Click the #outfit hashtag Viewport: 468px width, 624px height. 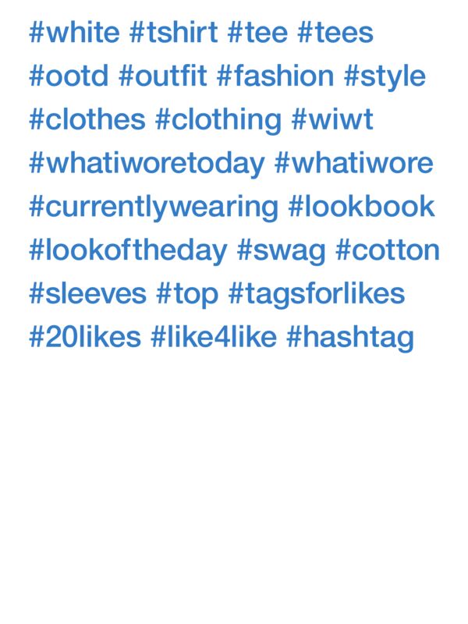pyautogui.click(x=162, y=77)
